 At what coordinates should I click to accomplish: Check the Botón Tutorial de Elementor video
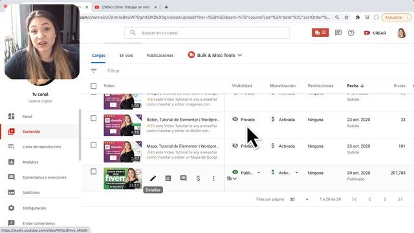tap(93, 118)
